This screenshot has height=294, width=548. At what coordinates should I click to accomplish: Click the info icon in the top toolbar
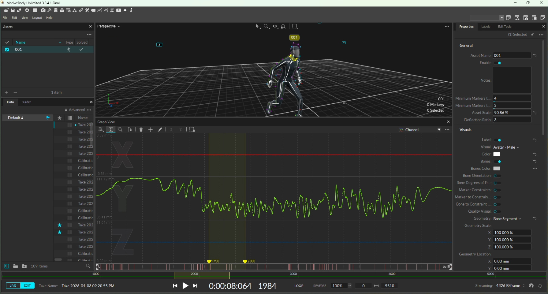pyautogui.click(x=131, y=10)
